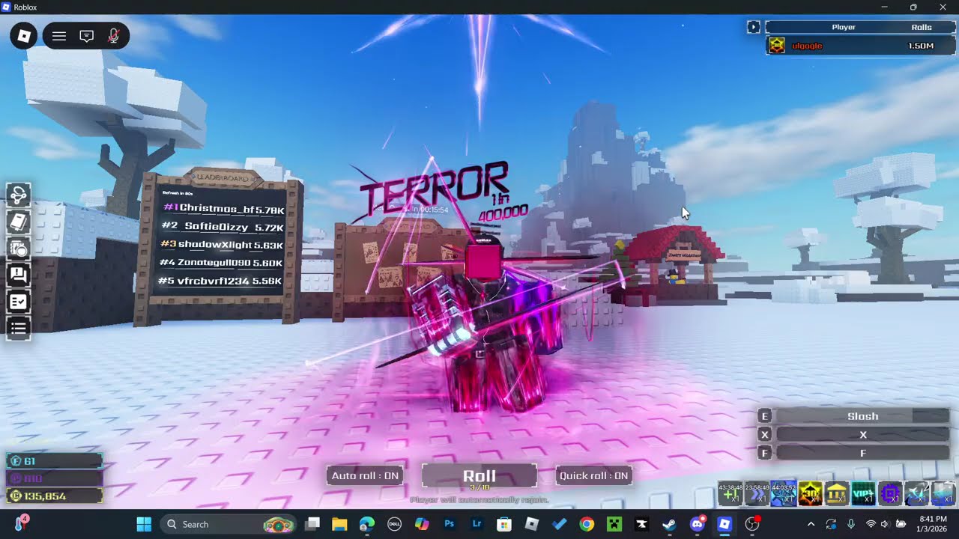Open Lightroom from the taskbar
The width and height of the screenshot is (959, 539).
pyautogui.click(x=477, y=524)
